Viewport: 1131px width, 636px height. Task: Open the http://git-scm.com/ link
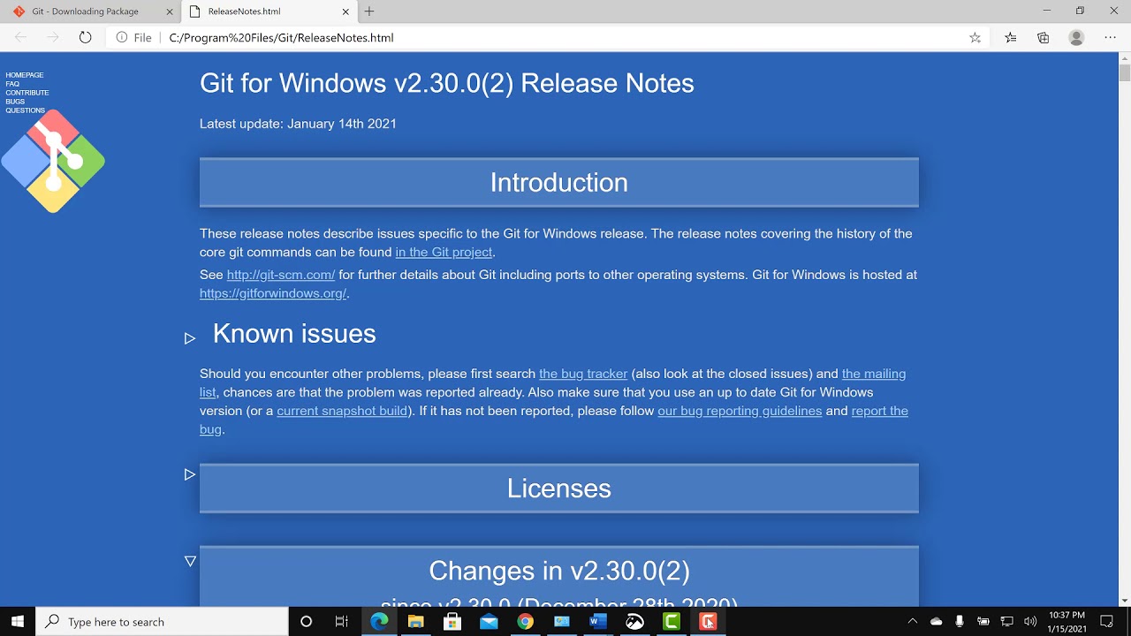point(281,275)
